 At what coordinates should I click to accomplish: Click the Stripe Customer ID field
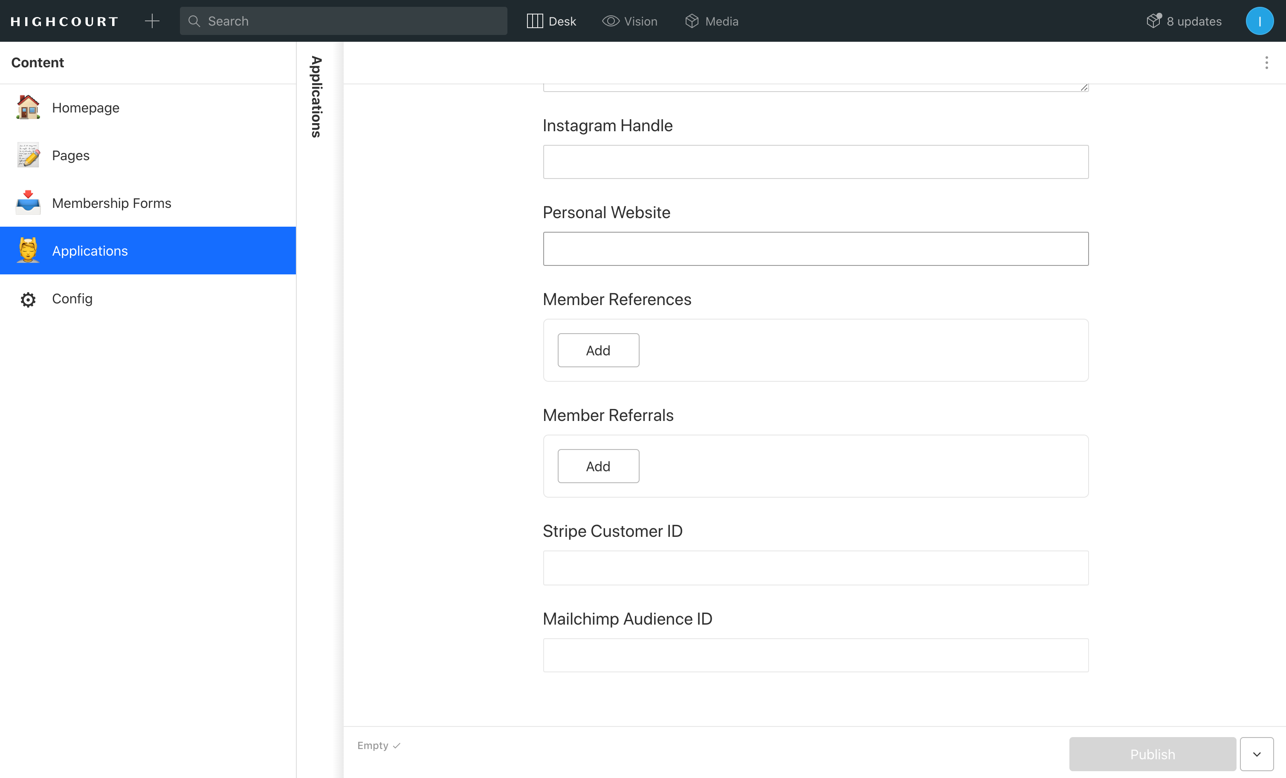click(815, 568)
